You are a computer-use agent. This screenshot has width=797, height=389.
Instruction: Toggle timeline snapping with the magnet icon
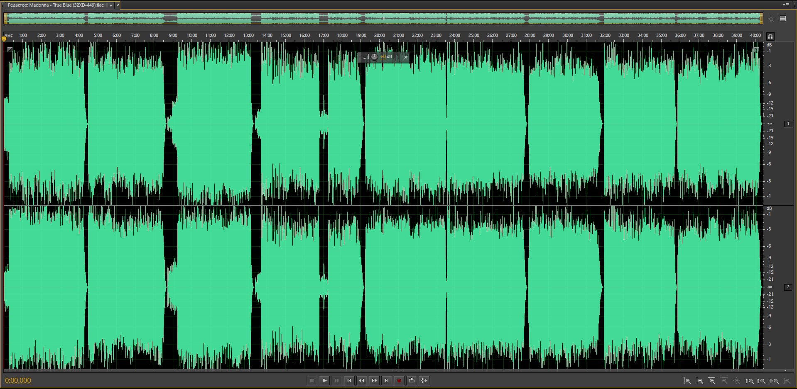770,36
